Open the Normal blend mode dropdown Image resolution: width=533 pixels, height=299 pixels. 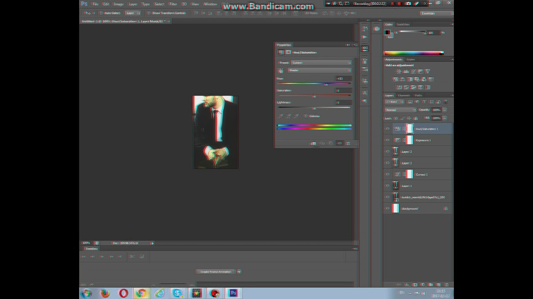401,110
